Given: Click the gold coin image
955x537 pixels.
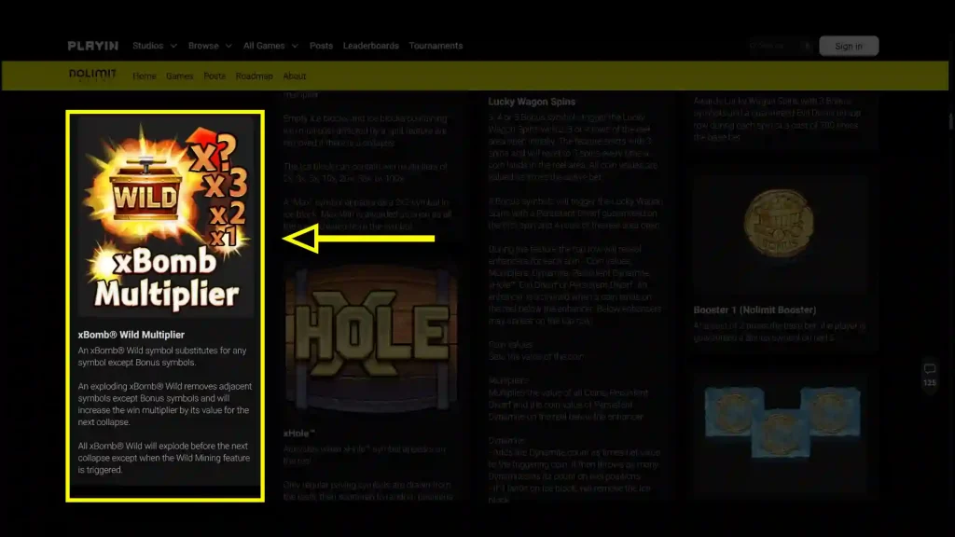Looking at the screenshot, I should 779,226.
